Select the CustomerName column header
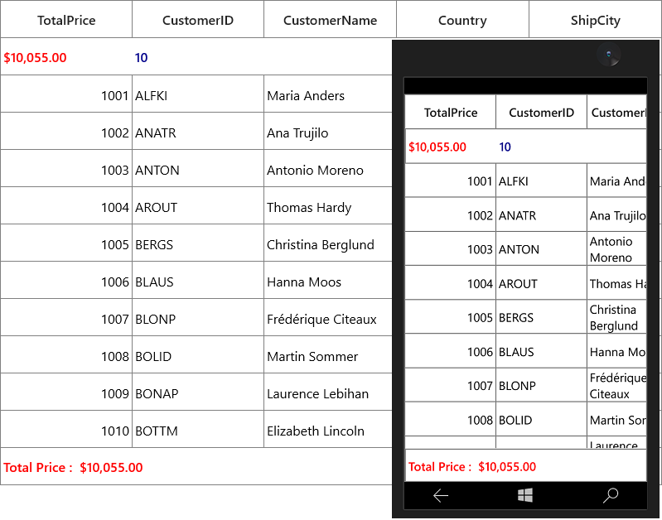Screen dimensions: 662x520 click(330, 19)
